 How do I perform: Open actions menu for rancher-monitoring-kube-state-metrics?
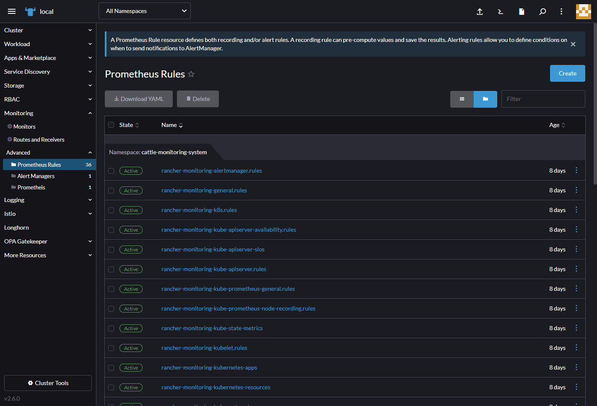point(576,328)
